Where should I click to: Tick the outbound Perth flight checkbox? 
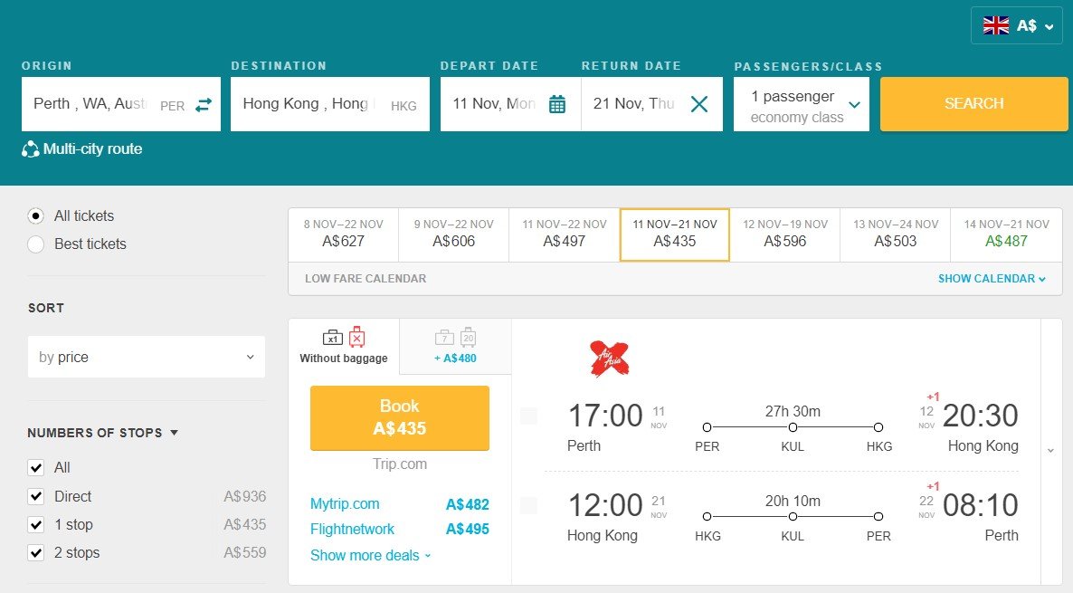tap(528, 416)
